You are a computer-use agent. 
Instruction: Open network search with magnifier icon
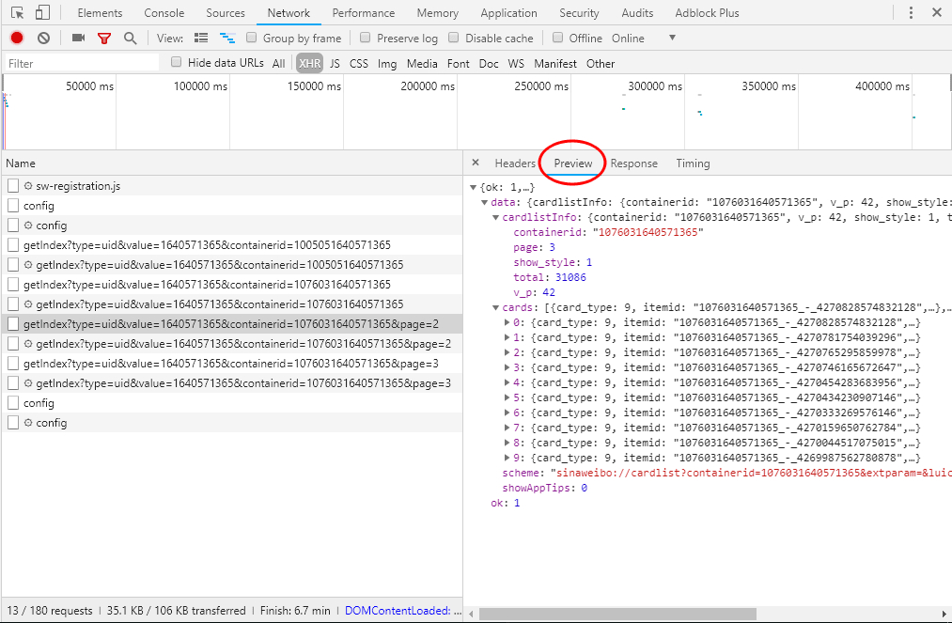130,39
